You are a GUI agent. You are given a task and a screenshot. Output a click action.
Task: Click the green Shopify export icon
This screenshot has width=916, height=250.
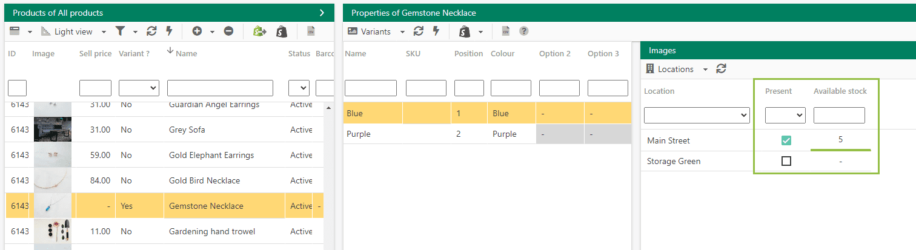[x=260, y=31]
